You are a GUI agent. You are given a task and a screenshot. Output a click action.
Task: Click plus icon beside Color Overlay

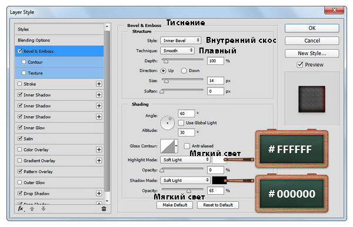point(99,150)
